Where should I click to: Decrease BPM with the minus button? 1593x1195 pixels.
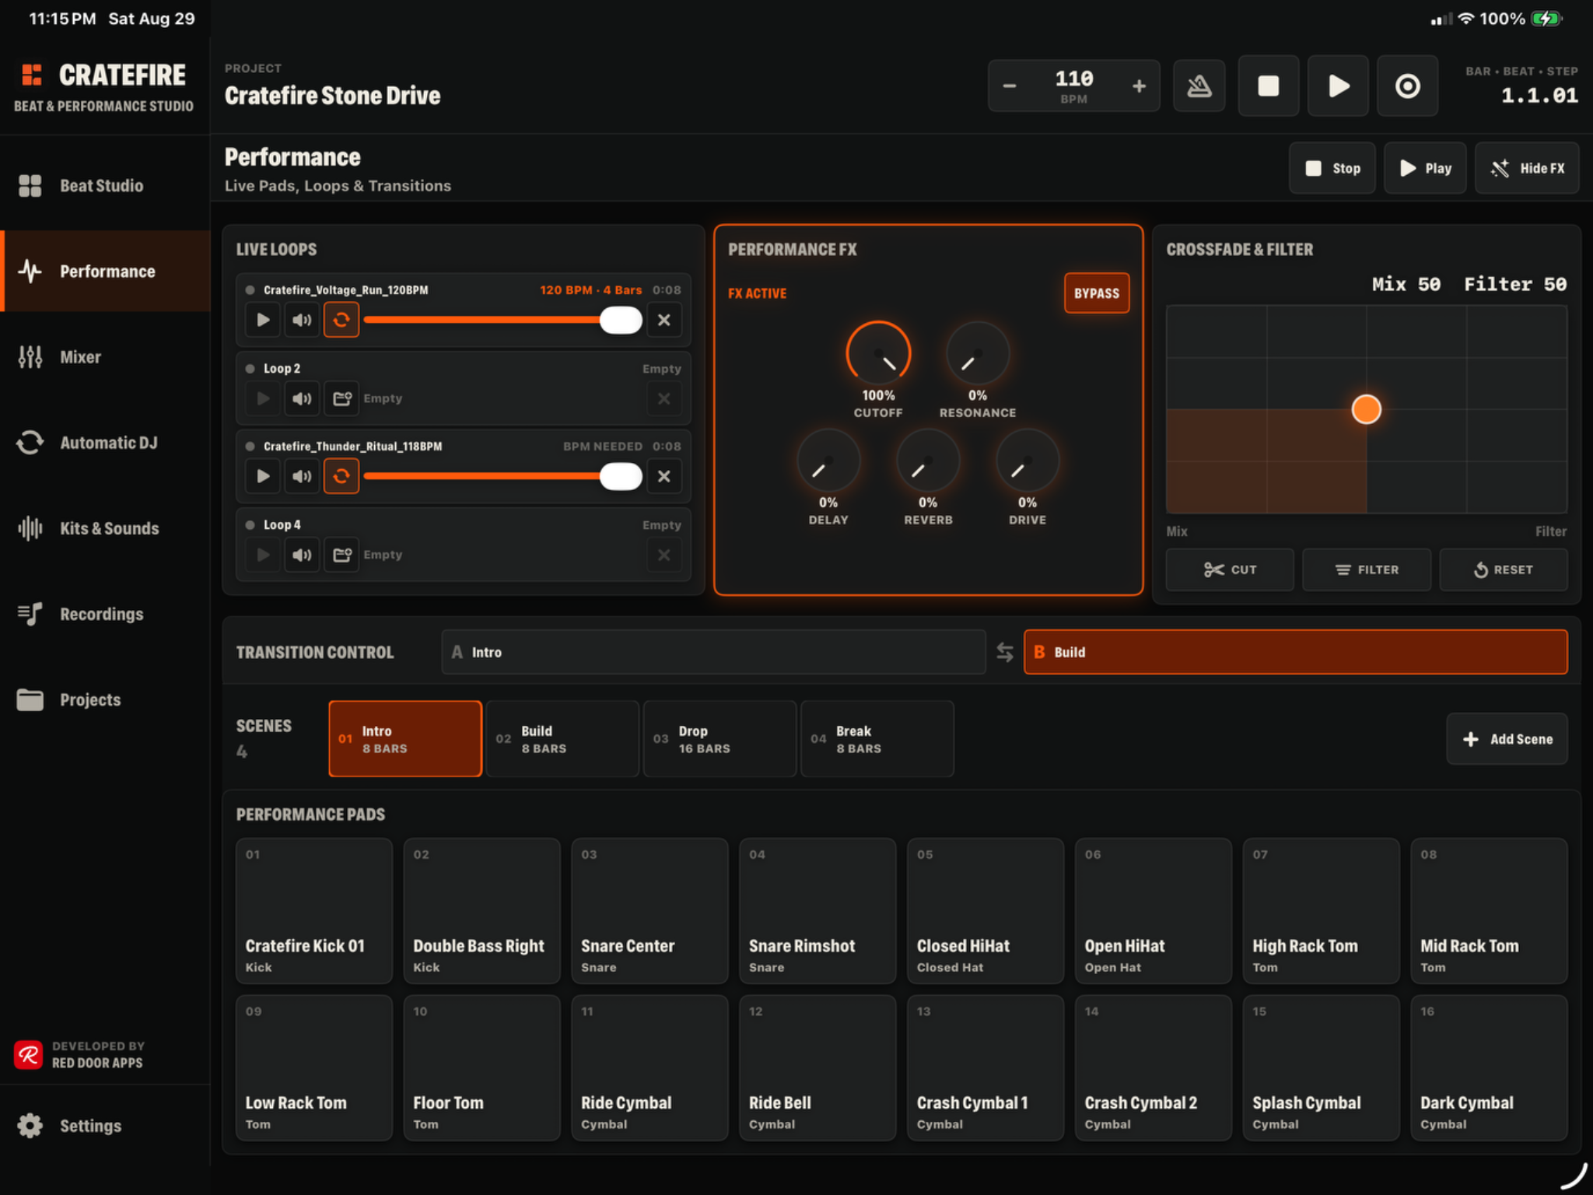point(1009,86)
